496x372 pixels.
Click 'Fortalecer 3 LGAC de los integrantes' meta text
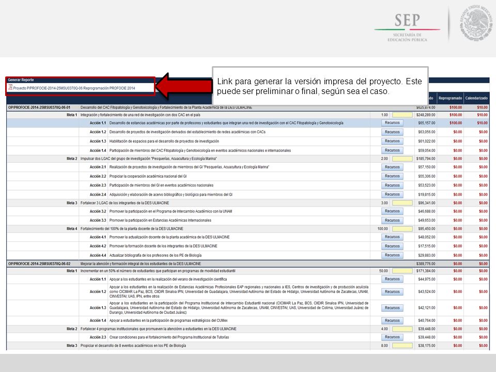click(125, 203)
